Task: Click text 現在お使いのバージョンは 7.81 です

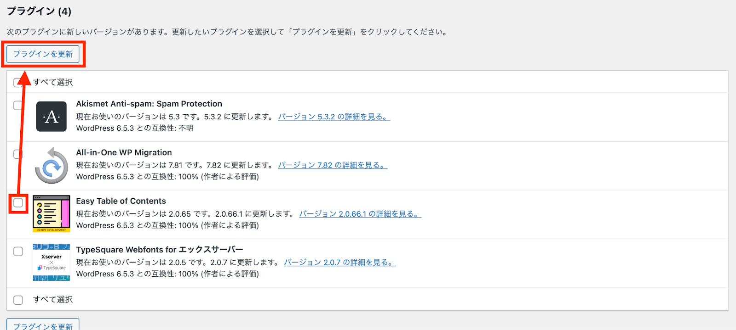Action: [x=139, y=165]
